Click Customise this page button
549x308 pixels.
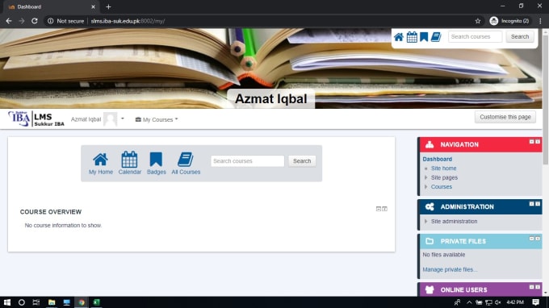coord(505,117)
